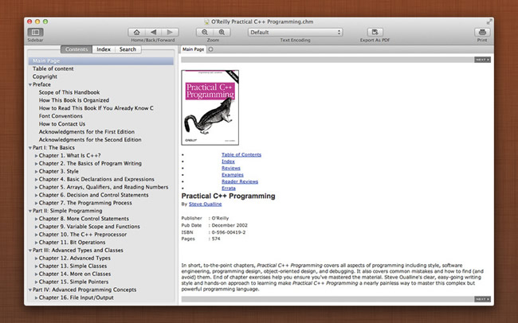The width and height of the screenshot is (518, 323).
Task: Toggle the Sidebar button in toolbar
Action: (x=35, y=32)
